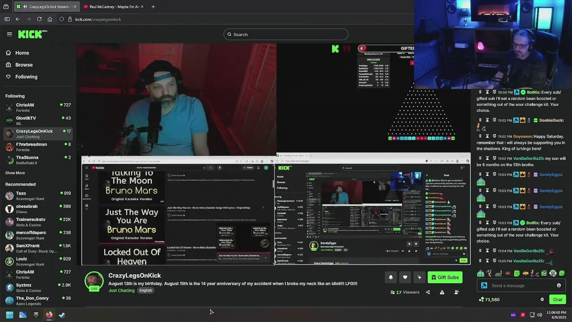Open the followed channel ThaStunna

(x=38, y=160)
